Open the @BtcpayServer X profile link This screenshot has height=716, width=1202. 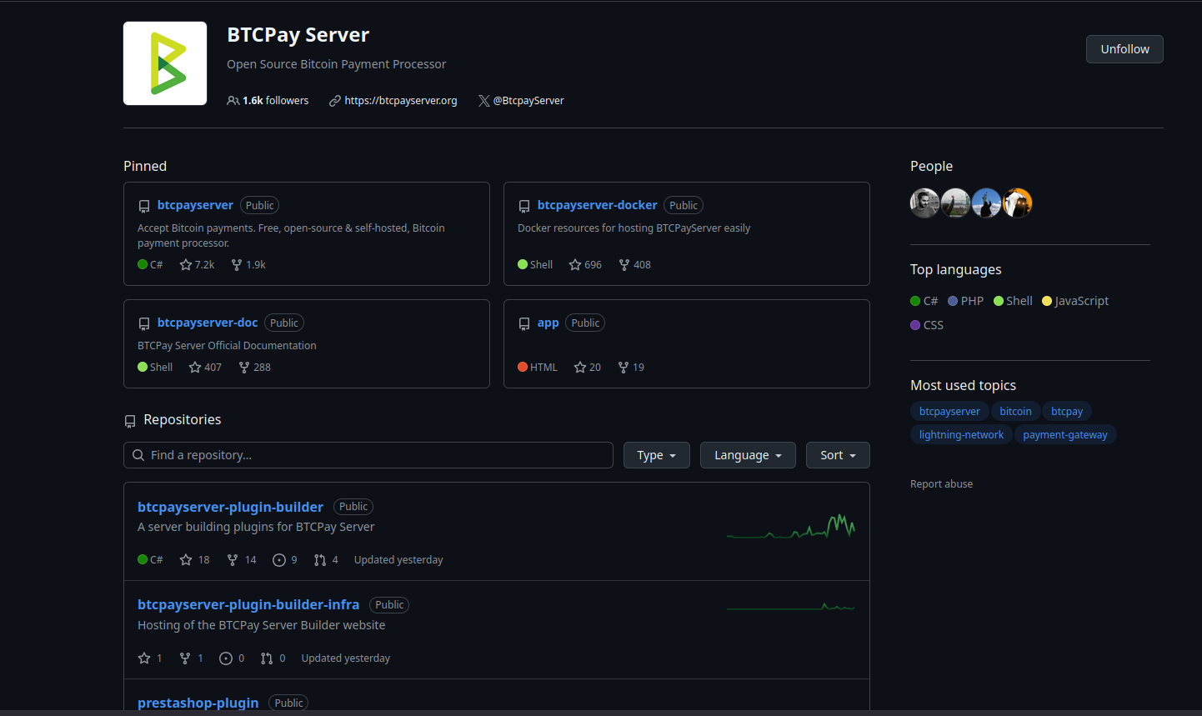click(528, 101)
